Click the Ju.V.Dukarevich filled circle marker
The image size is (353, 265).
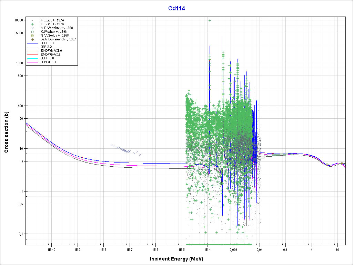pyautogui.click(x=32, y=39)
